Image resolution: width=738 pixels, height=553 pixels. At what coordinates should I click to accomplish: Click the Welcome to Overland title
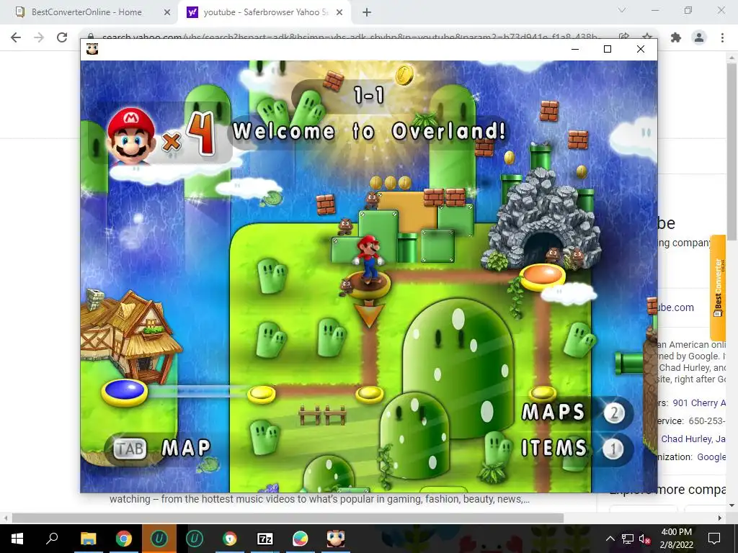pyautogui.click(x=370, y=131)
